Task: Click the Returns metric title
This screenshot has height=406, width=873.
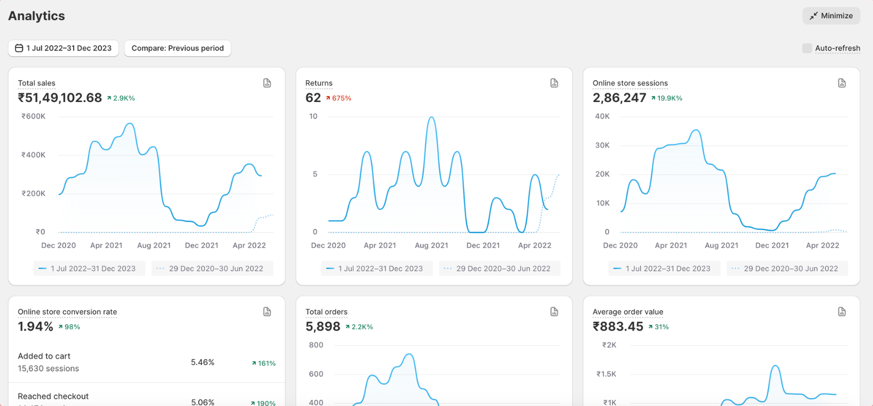Action: point(319,83)
